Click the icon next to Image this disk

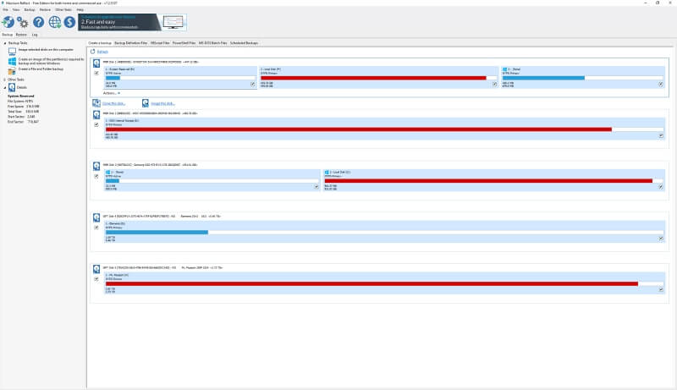tap(146, 103)
